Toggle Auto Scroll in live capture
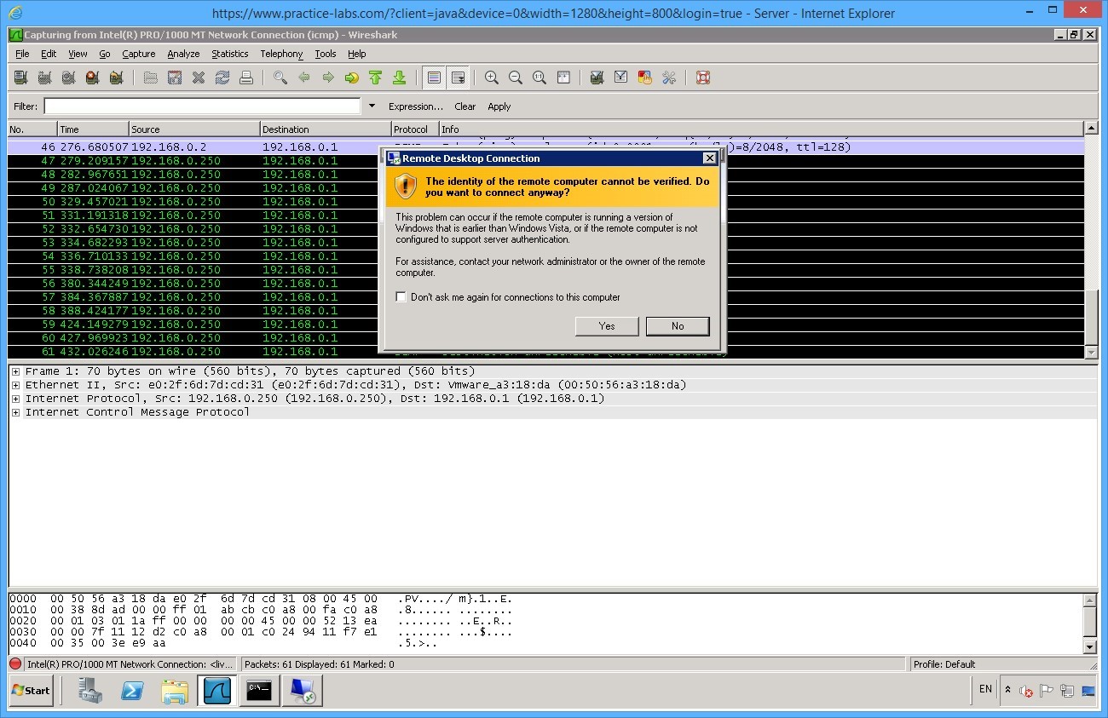 [x=458, y=78]
